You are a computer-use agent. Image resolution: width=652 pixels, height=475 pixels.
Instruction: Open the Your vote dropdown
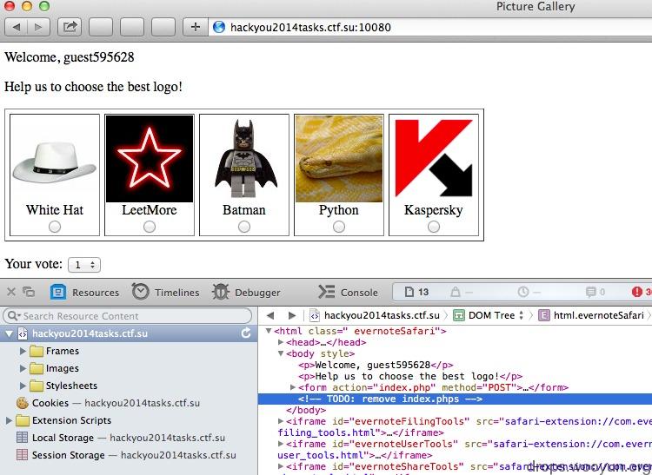coord(84,265)
